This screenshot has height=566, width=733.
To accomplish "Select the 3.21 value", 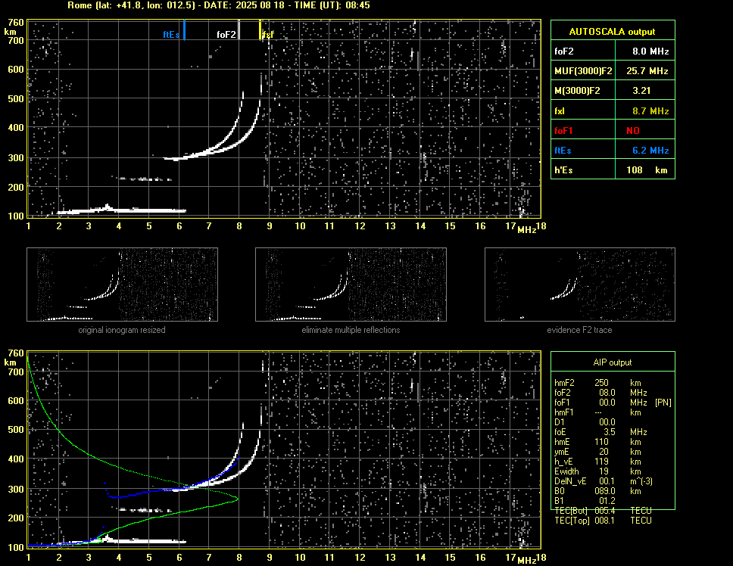I will click(641, 91).
